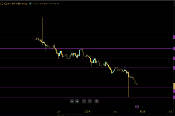This screenshot has width=175, height=116.
Task: Click the market status dot beside Binance
Action: [31, 4]
